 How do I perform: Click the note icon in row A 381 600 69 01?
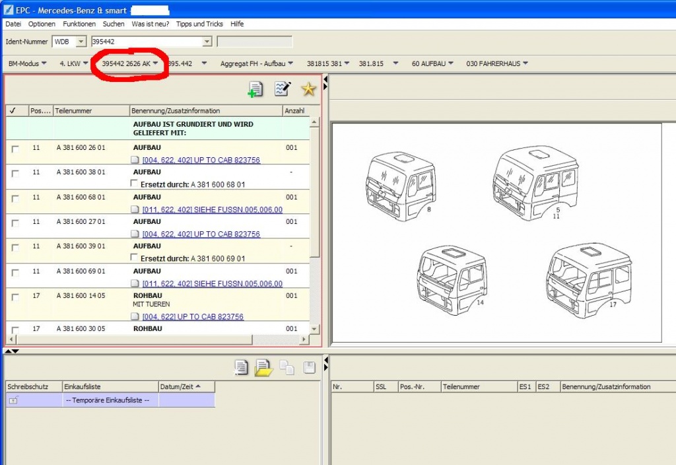click(x=135, y=283)
